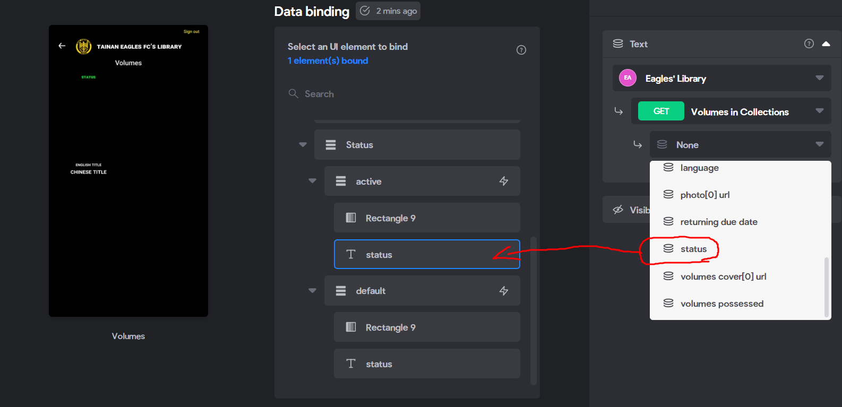Select the status text element under active
The height and width of the screenshot is (407, 842).
point(427,254)
